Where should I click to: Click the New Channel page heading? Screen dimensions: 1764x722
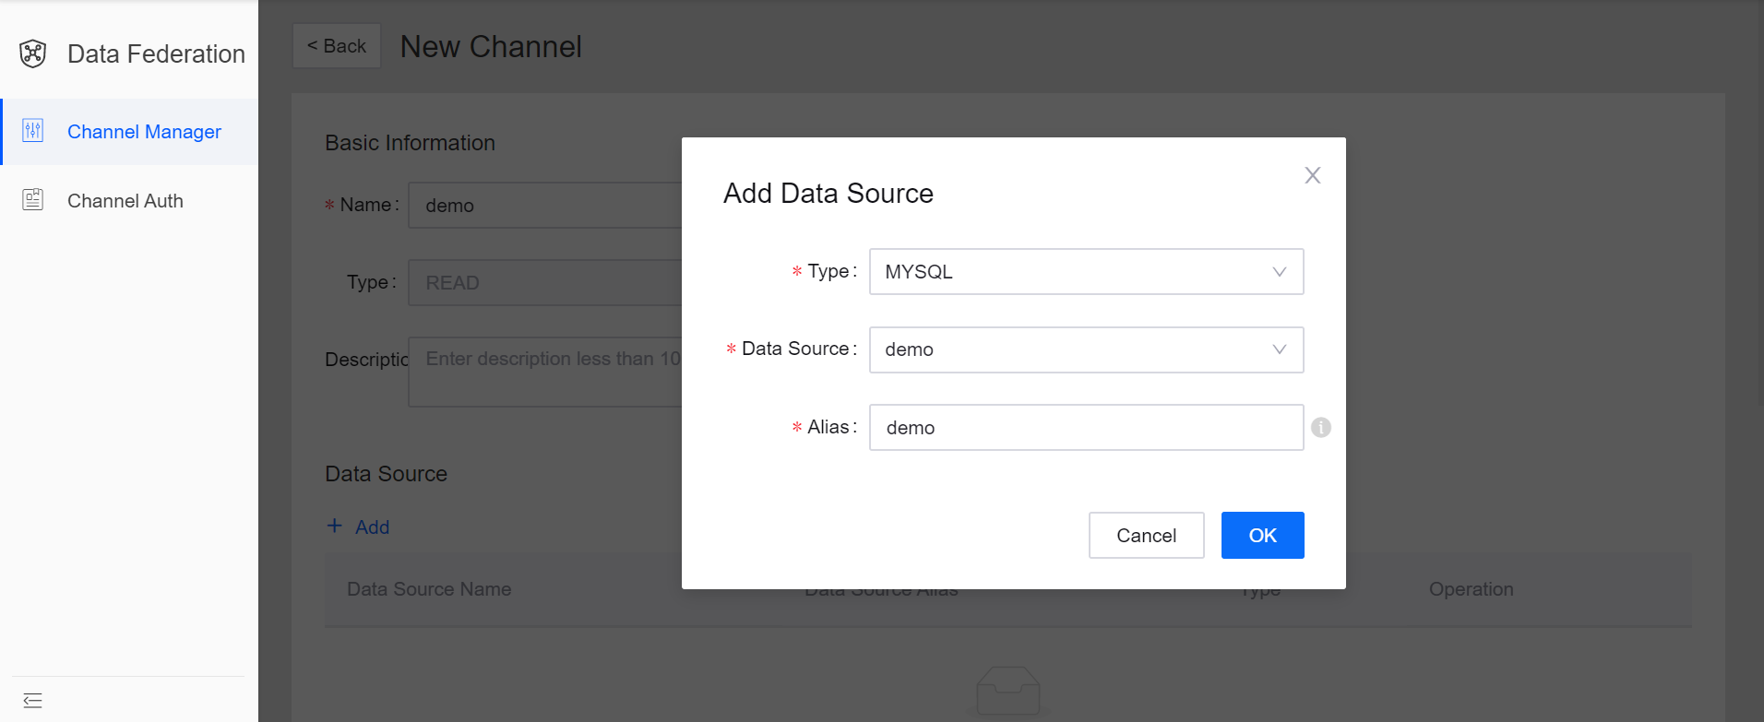click(491, 46)
